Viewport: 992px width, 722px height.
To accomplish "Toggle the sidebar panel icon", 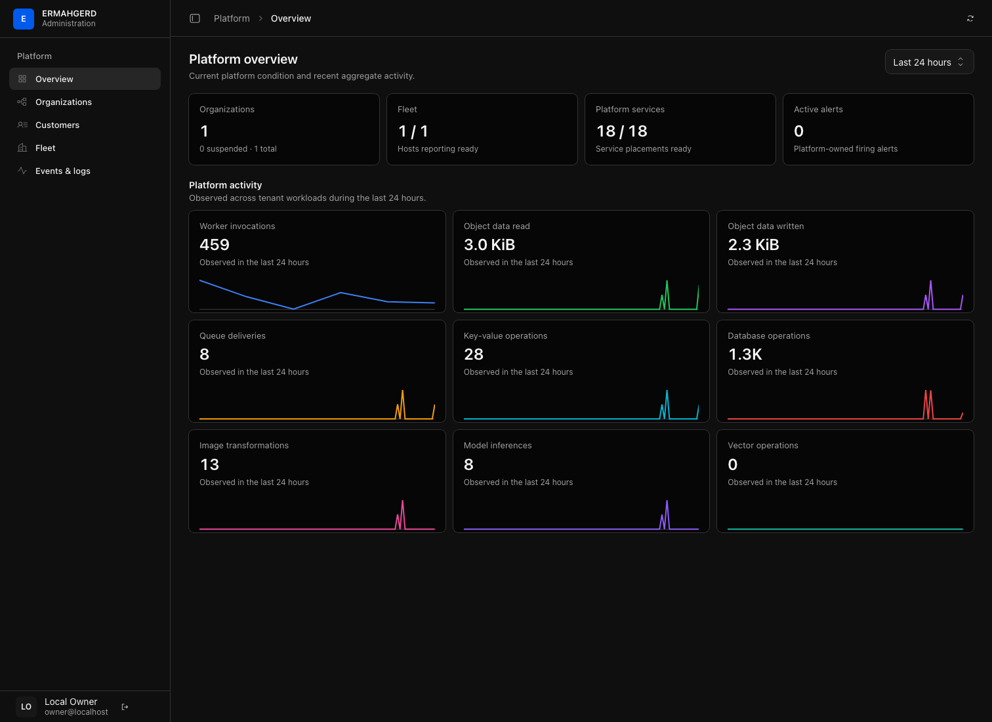I will click(x=195, y=18).
